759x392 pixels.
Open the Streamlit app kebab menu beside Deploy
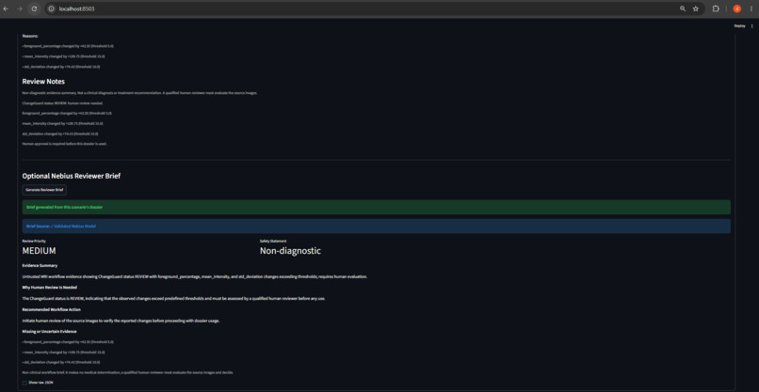pyautogui.click(x=751, y=26)
